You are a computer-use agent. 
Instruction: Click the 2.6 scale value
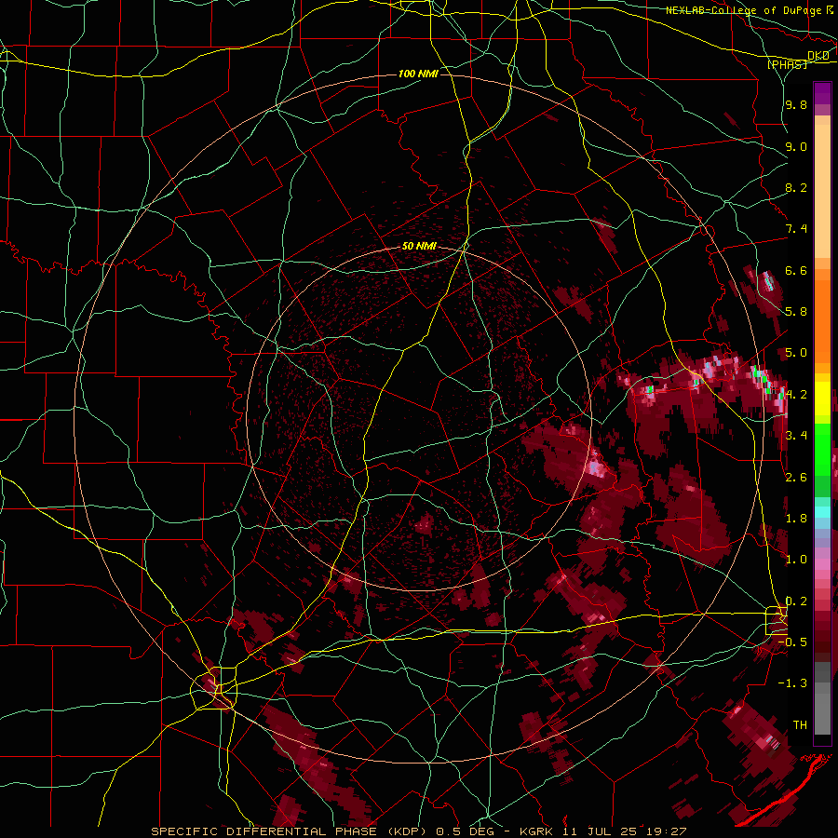(796, 477)
